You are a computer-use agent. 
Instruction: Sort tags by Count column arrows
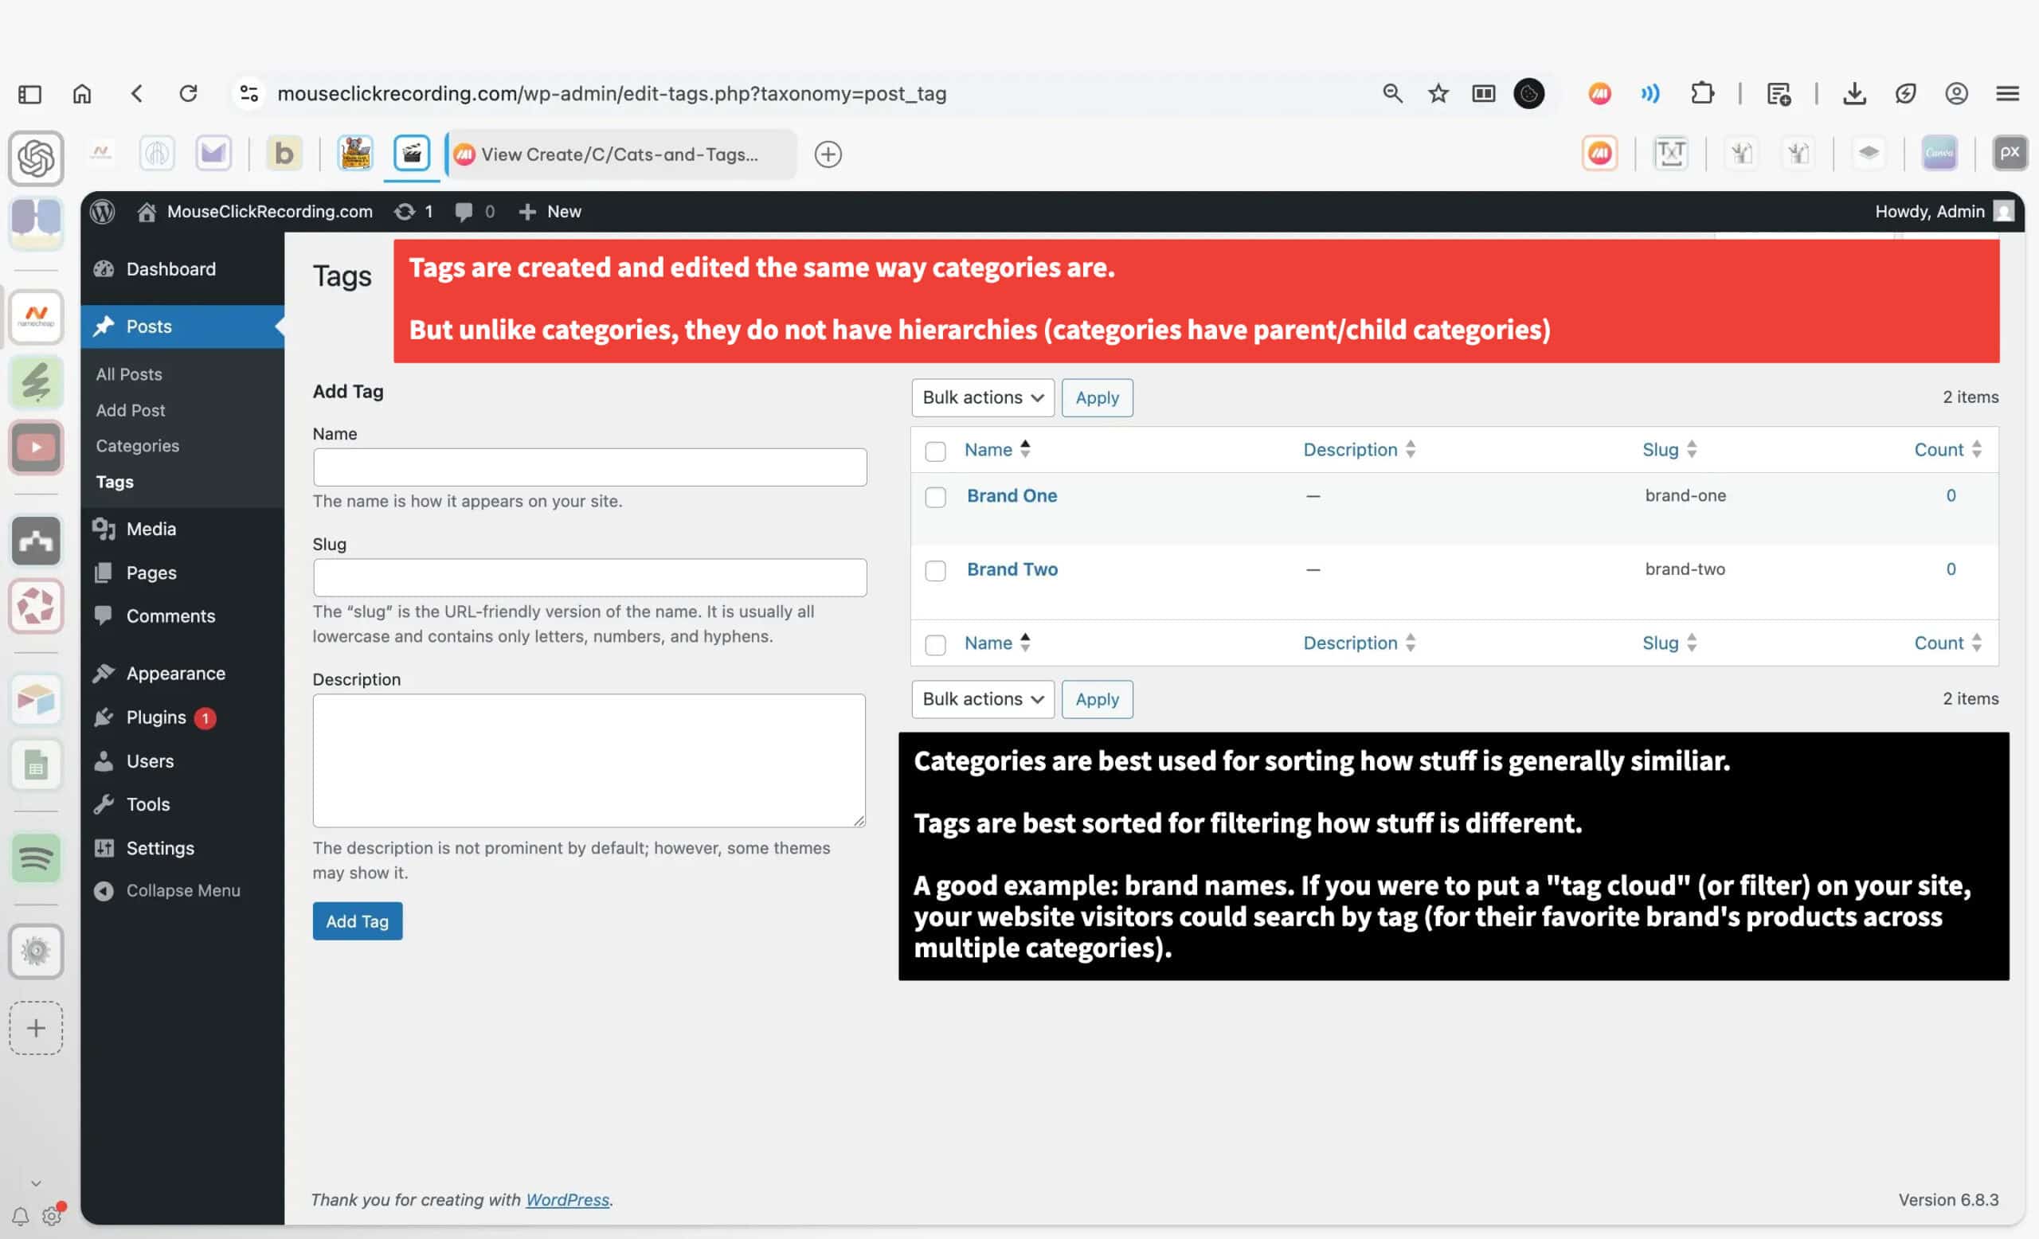click(x=1976, y=449)
